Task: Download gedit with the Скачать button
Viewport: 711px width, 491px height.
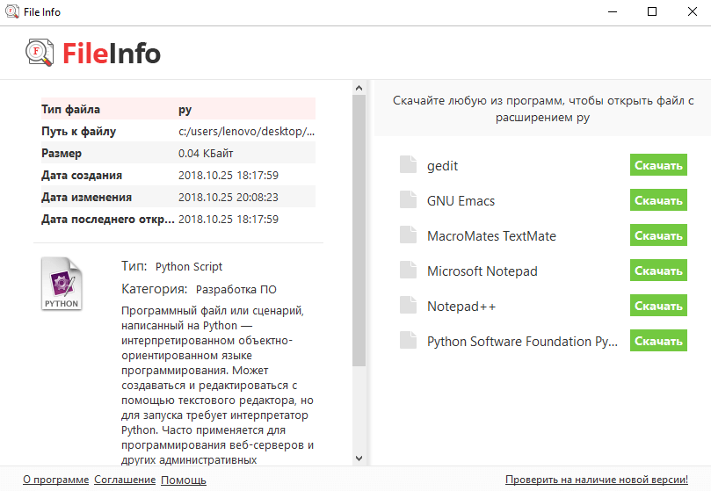Action: pos(657,166)
